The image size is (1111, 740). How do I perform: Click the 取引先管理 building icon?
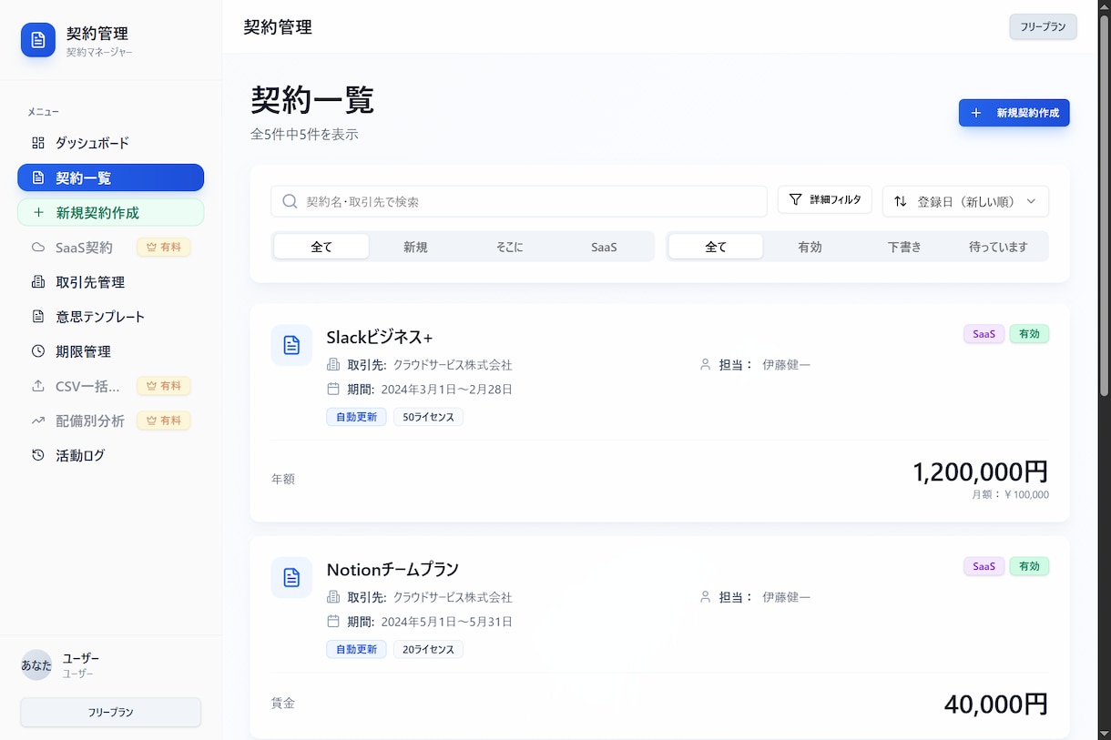[38, 282]
